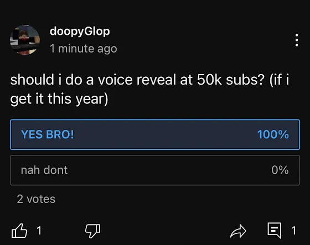The height and width of the screenshot is (245, 310).
Task: Like the post with thumbs up icon
Action: pyautogui.click(x=19, y=231)
